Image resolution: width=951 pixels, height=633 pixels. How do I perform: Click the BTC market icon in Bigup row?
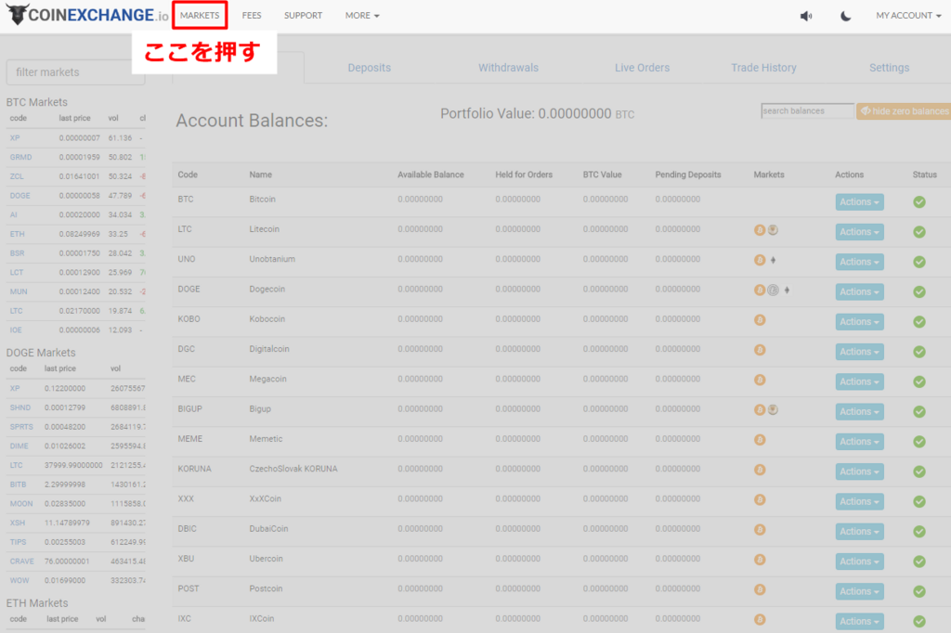pyautogui.click(x=760, y=410)
